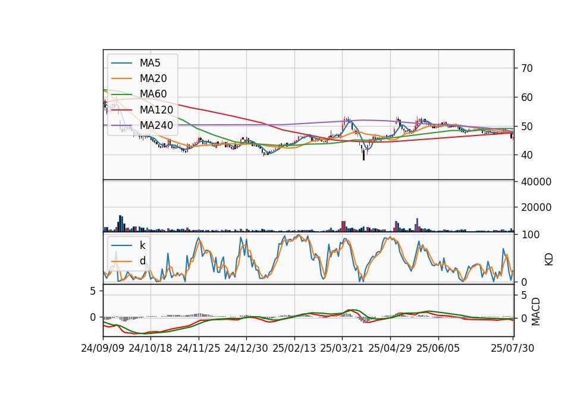The image size is (571, 410).
Task: Click the volume axis label 40000
Action: 536,182
